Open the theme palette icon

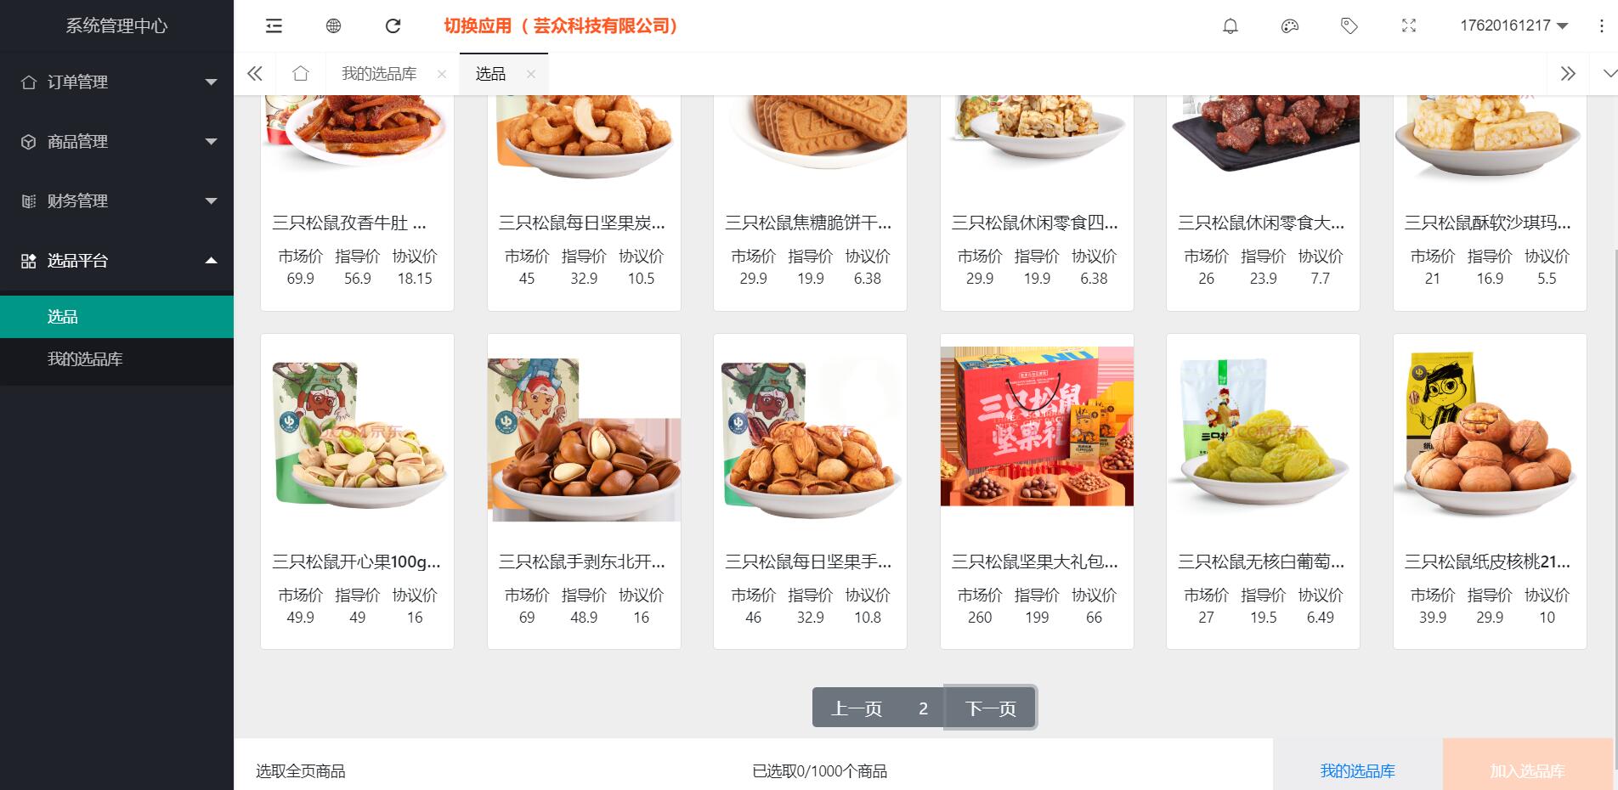tap(1289, 26)
